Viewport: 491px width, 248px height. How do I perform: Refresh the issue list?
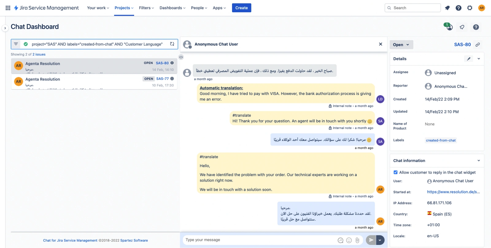click(172, 44)
